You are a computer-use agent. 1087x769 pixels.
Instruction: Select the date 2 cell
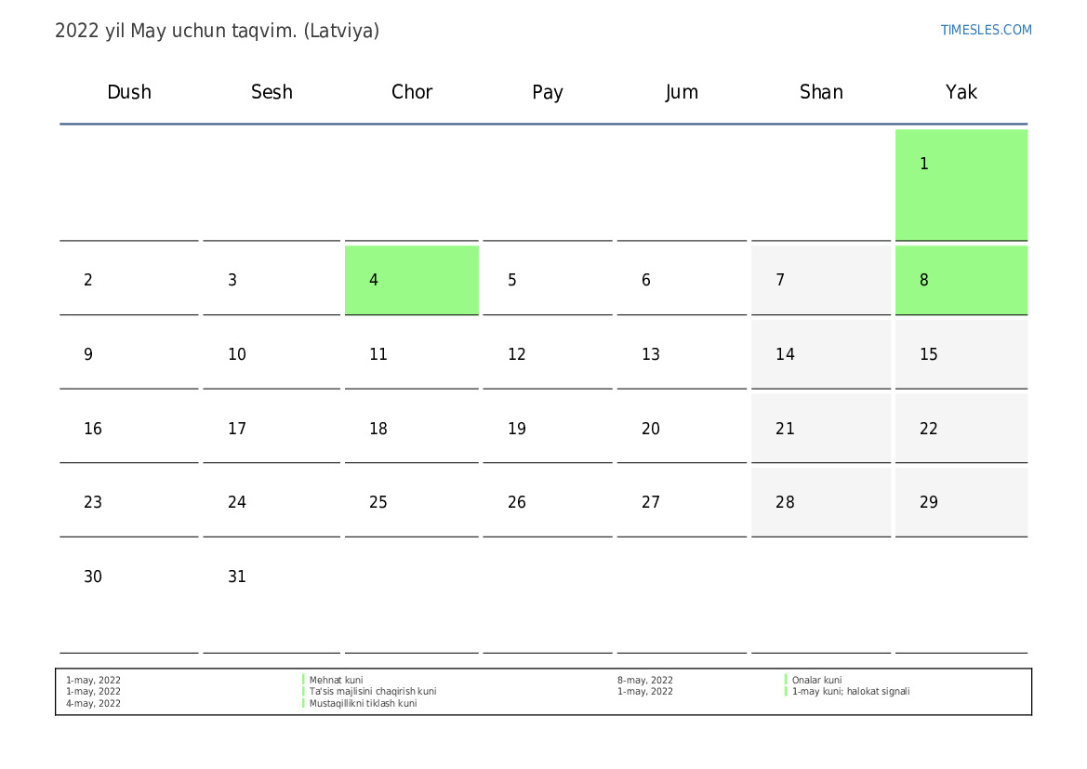click(x=128, y=280)
